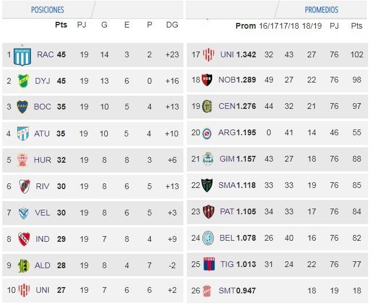This screenshot has width=372, height=306.
Task: Select the Prom column header
Action: 245,26
